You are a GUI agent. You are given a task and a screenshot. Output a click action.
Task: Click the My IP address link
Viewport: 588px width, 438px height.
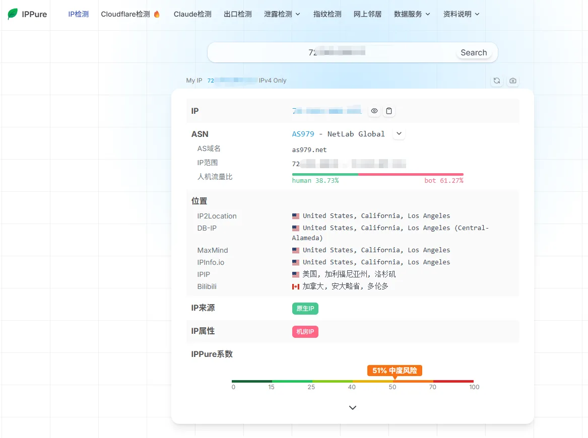point(232,81)
